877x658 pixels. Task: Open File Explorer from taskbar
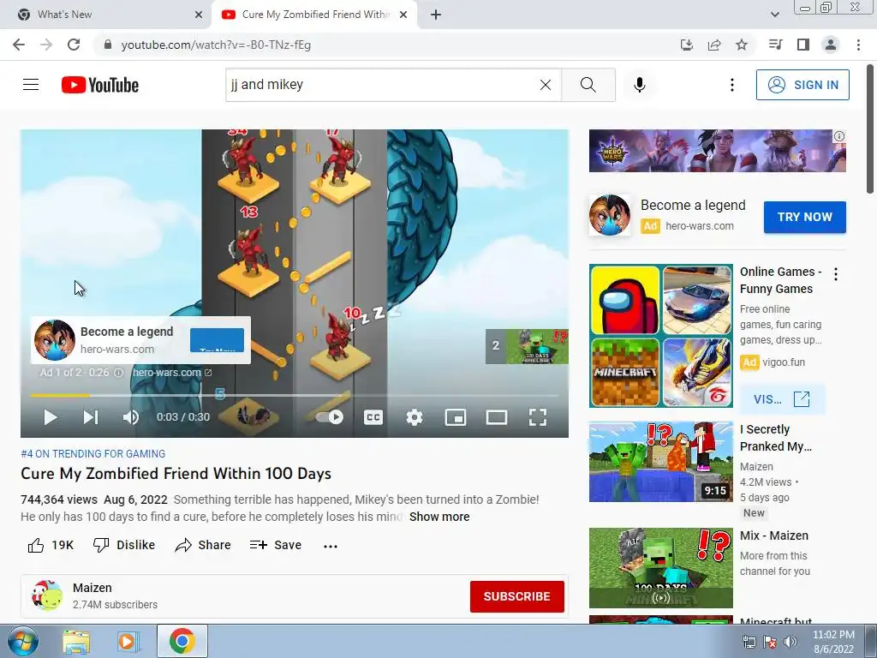point(76,641)
